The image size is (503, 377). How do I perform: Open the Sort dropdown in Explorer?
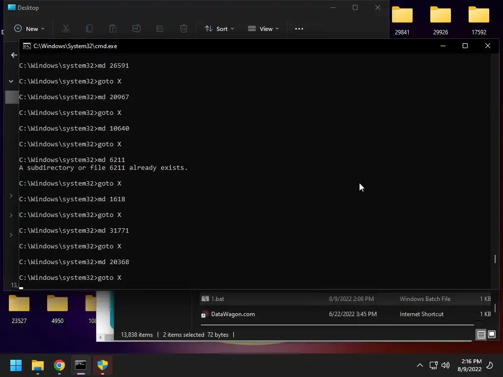click(x=220, y=29)
